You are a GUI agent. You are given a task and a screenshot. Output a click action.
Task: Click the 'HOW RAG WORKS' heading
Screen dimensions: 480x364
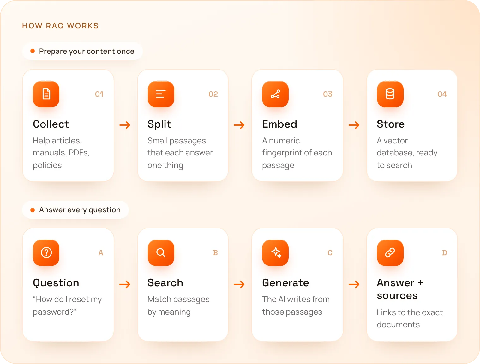[x=60, y=26]
